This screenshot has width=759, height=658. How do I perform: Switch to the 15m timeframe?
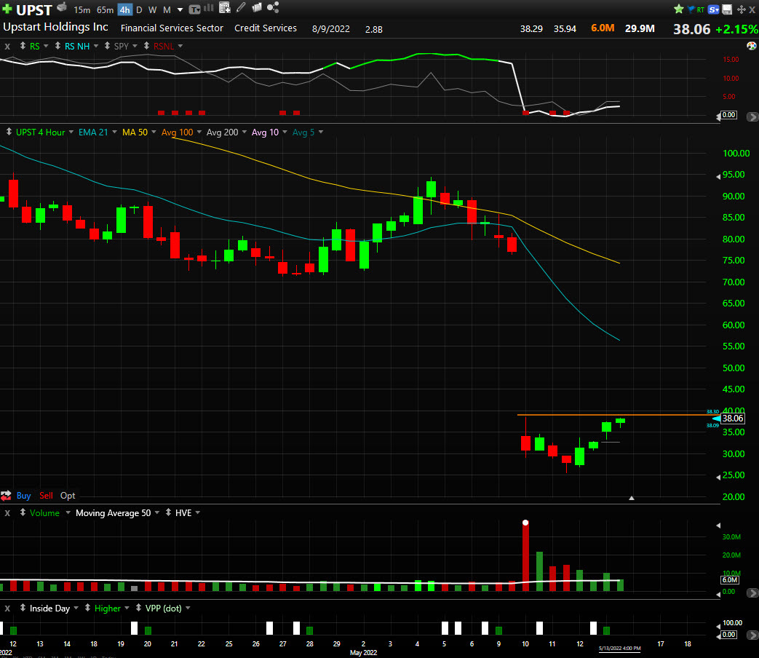coord(82,9)
